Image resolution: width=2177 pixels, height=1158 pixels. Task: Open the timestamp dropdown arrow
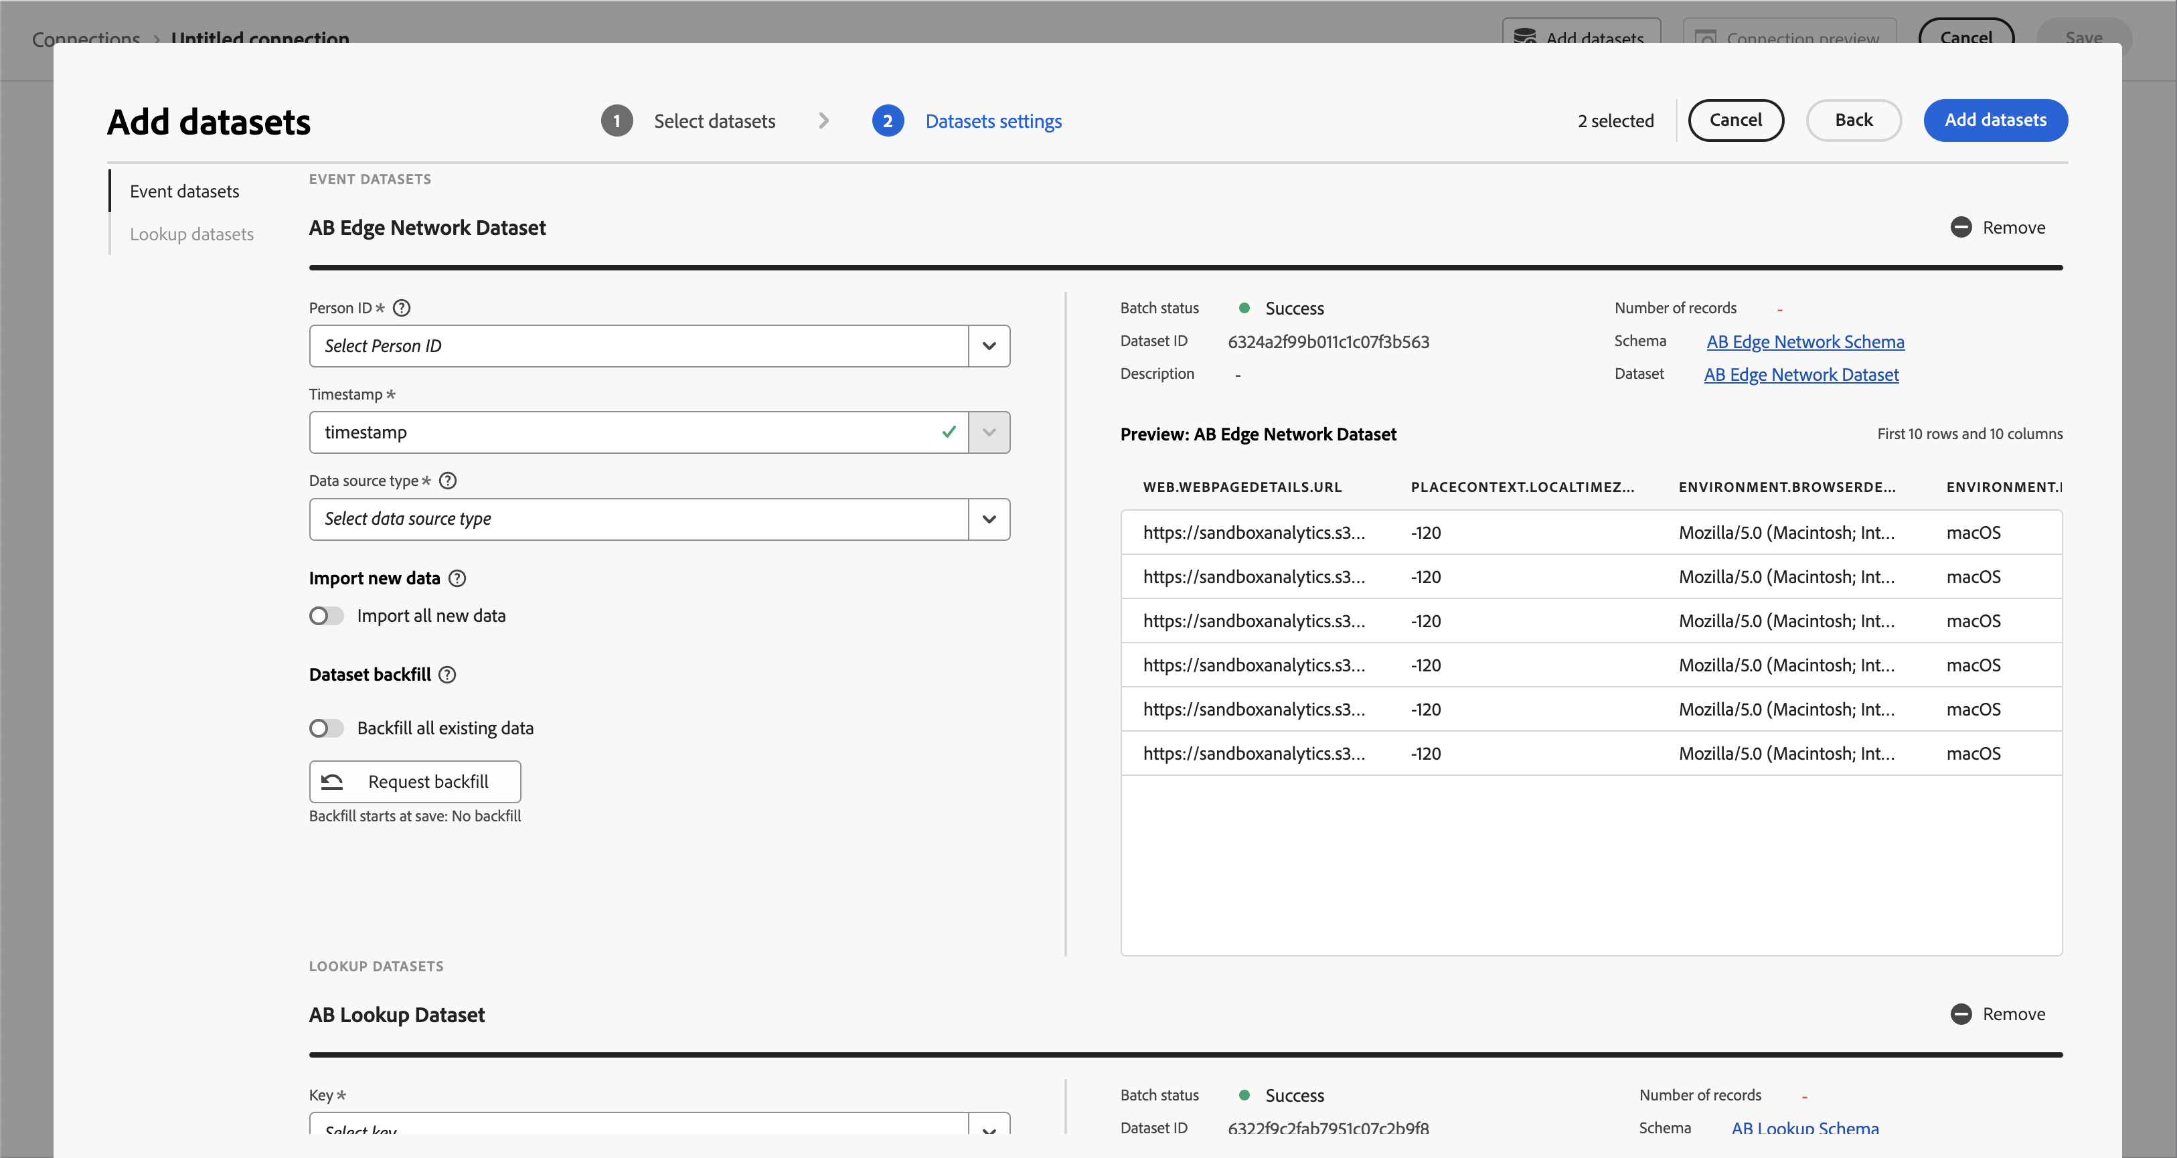pyautogui.click(x=988, y=433)
